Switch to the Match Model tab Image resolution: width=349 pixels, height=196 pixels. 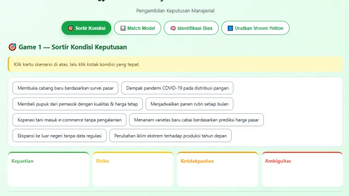[x=137, y=28]
